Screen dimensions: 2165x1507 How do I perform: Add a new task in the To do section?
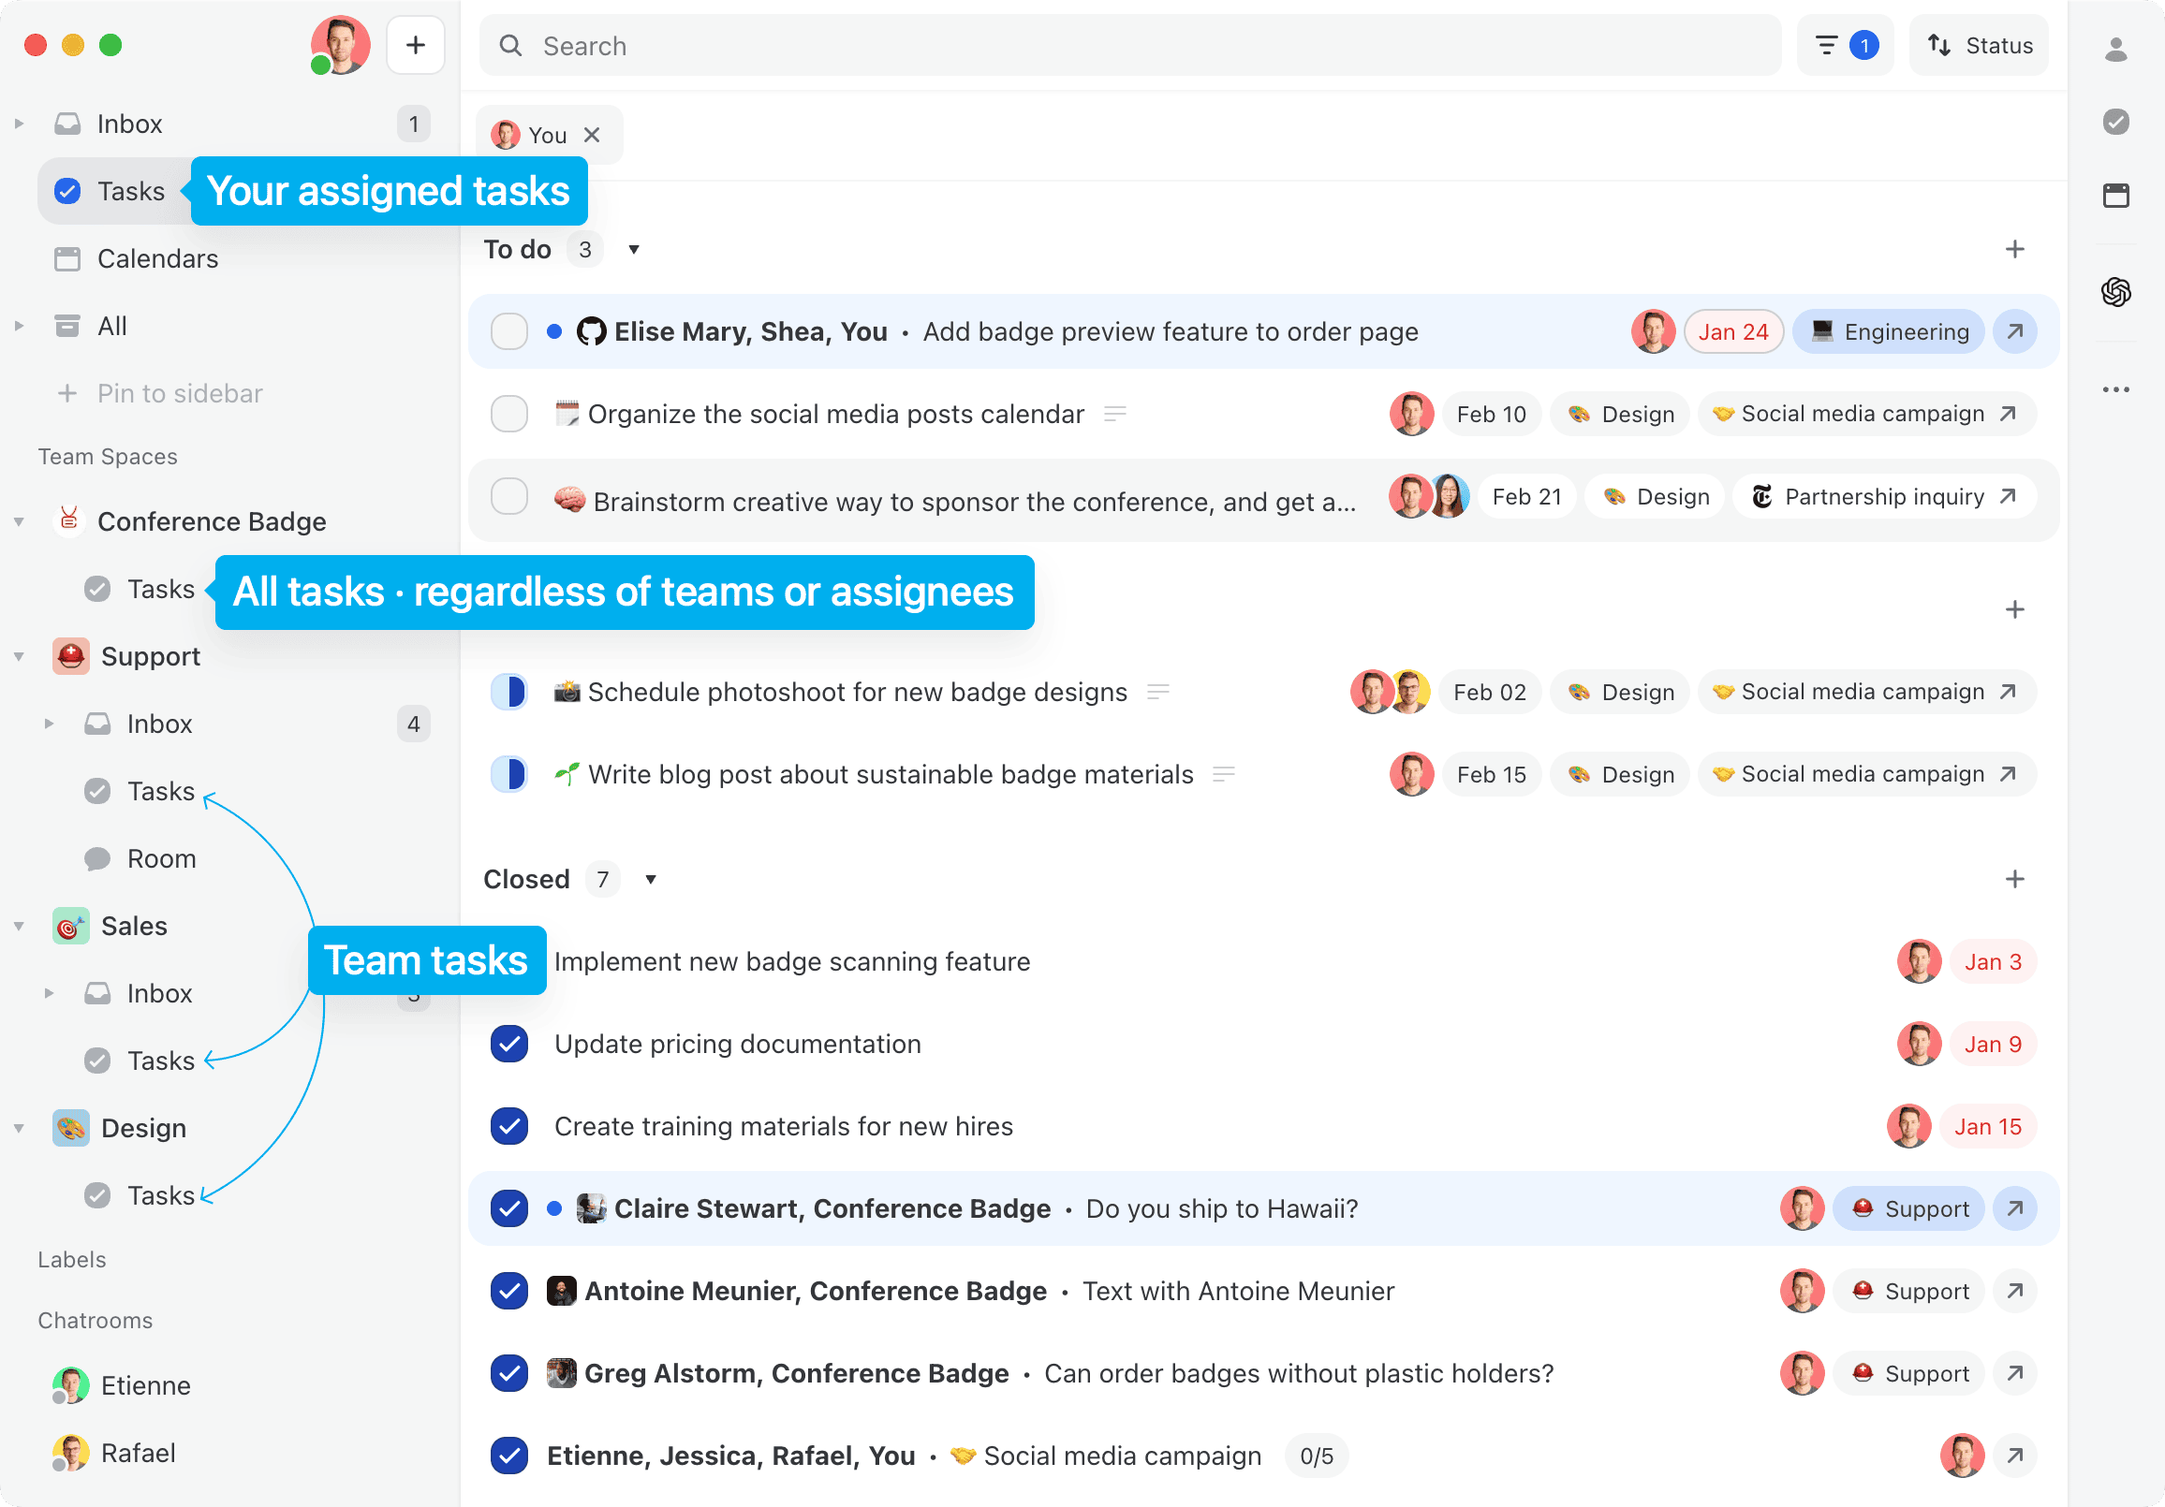[x=2015, y=249]
